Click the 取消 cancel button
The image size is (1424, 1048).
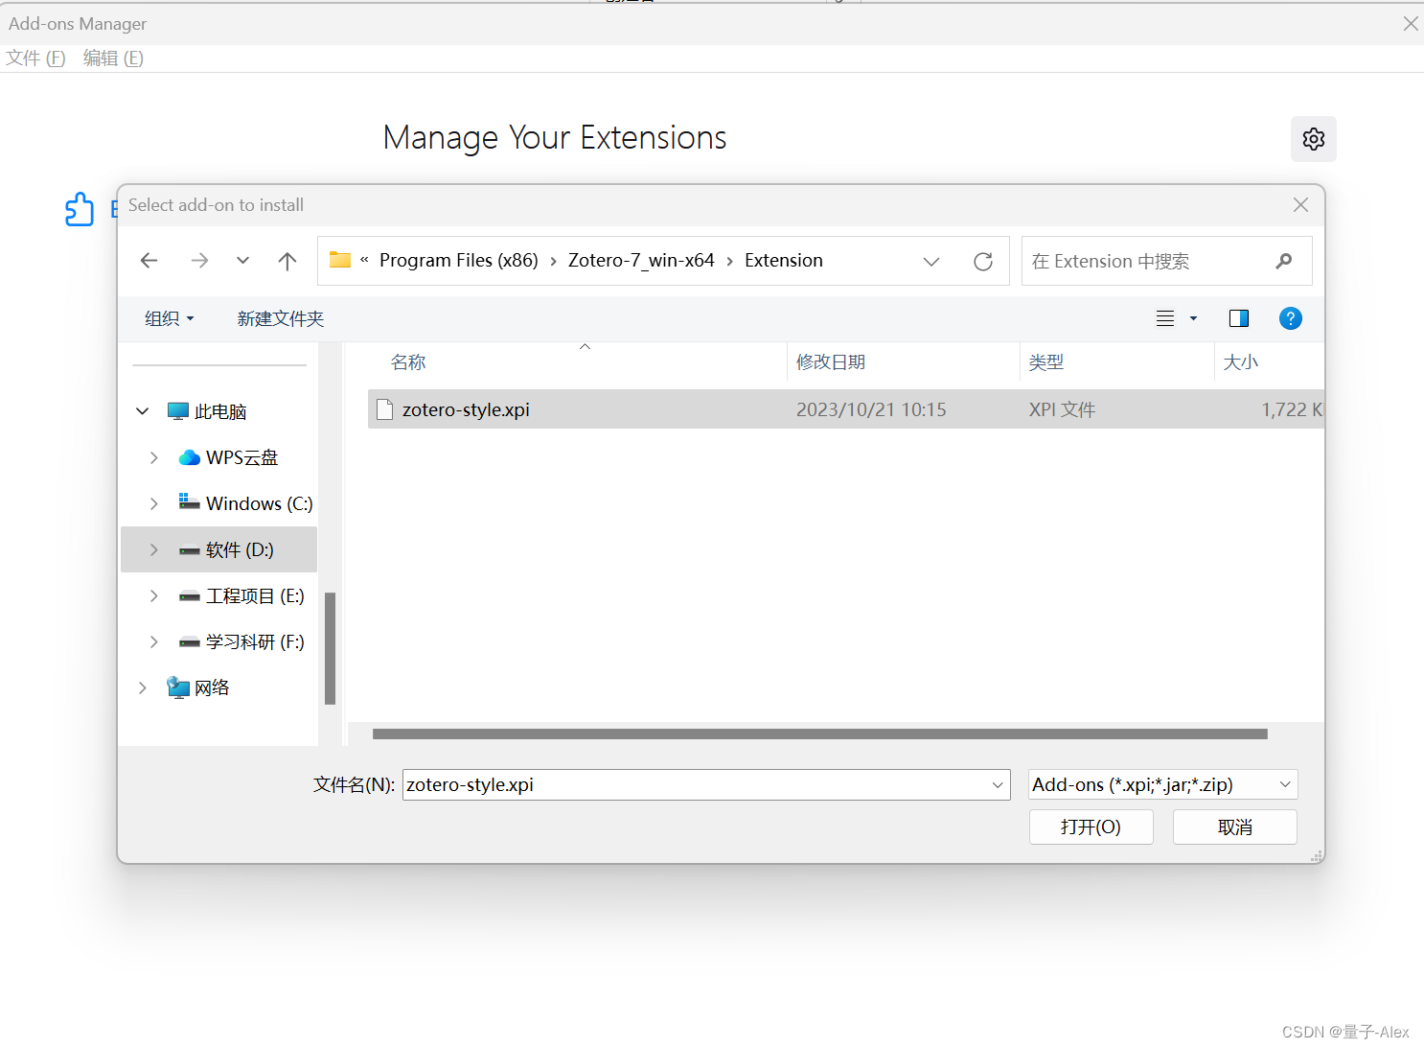(x=1234, y=827)
